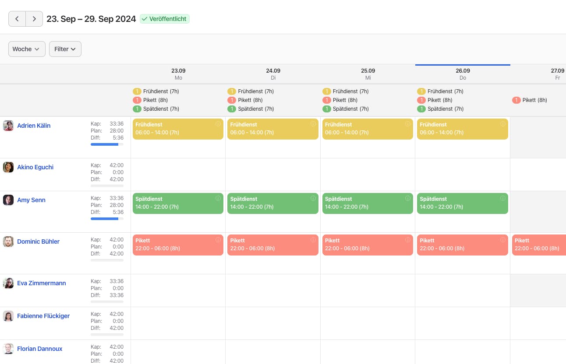Click the Veröffentlicht status badge
The image size is (566, 364).
165,19
